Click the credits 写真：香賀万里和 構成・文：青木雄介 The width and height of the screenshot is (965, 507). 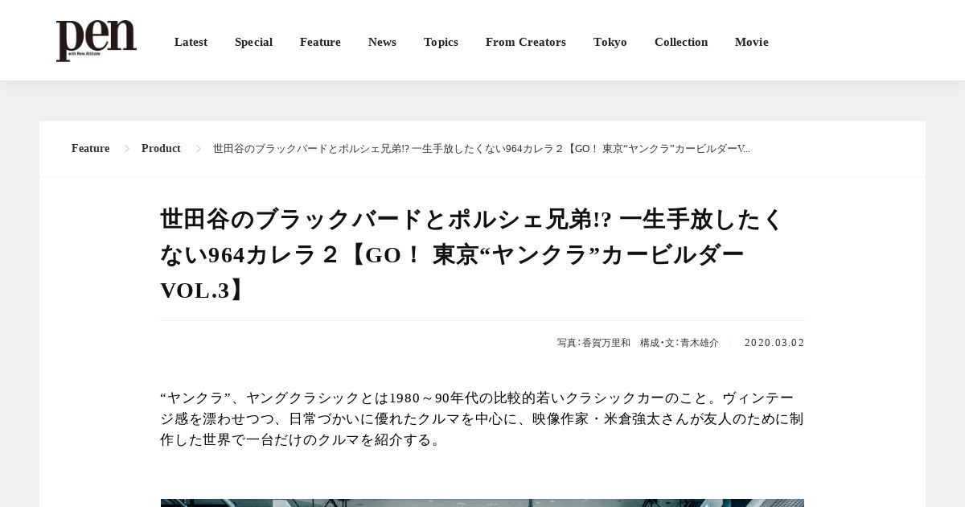point(638,343)
